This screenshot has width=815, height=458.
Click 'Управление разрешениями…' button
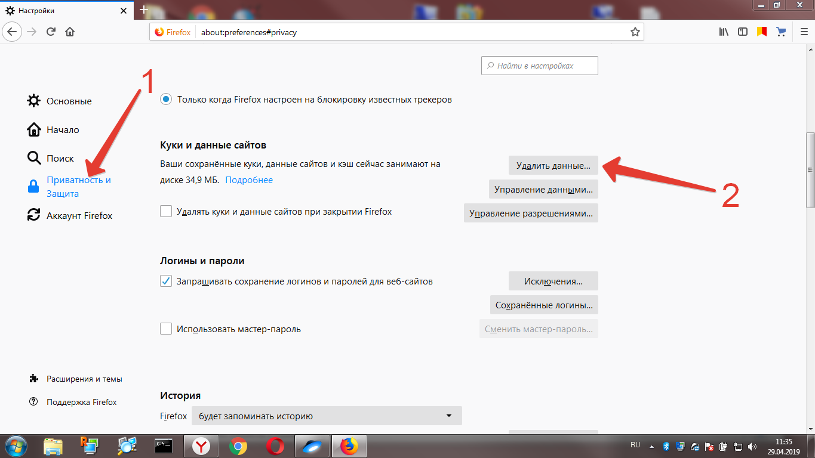point(531,213)
